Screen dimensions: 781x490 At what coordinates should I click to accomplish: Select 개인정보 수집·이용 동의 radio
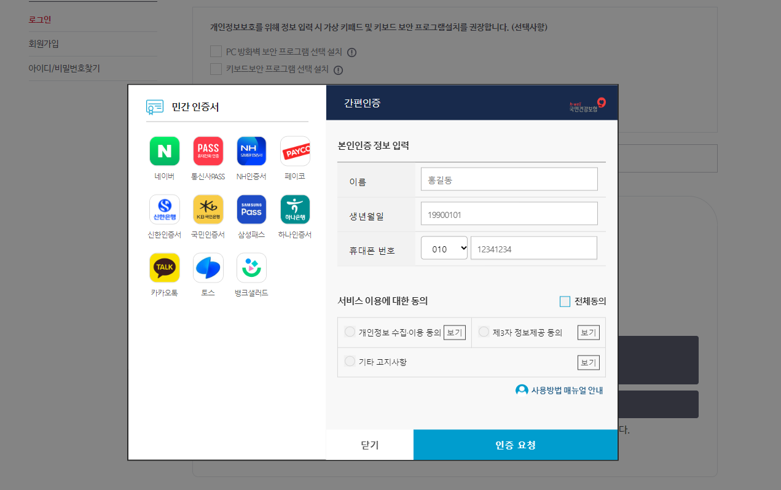[x=350, y=332]
